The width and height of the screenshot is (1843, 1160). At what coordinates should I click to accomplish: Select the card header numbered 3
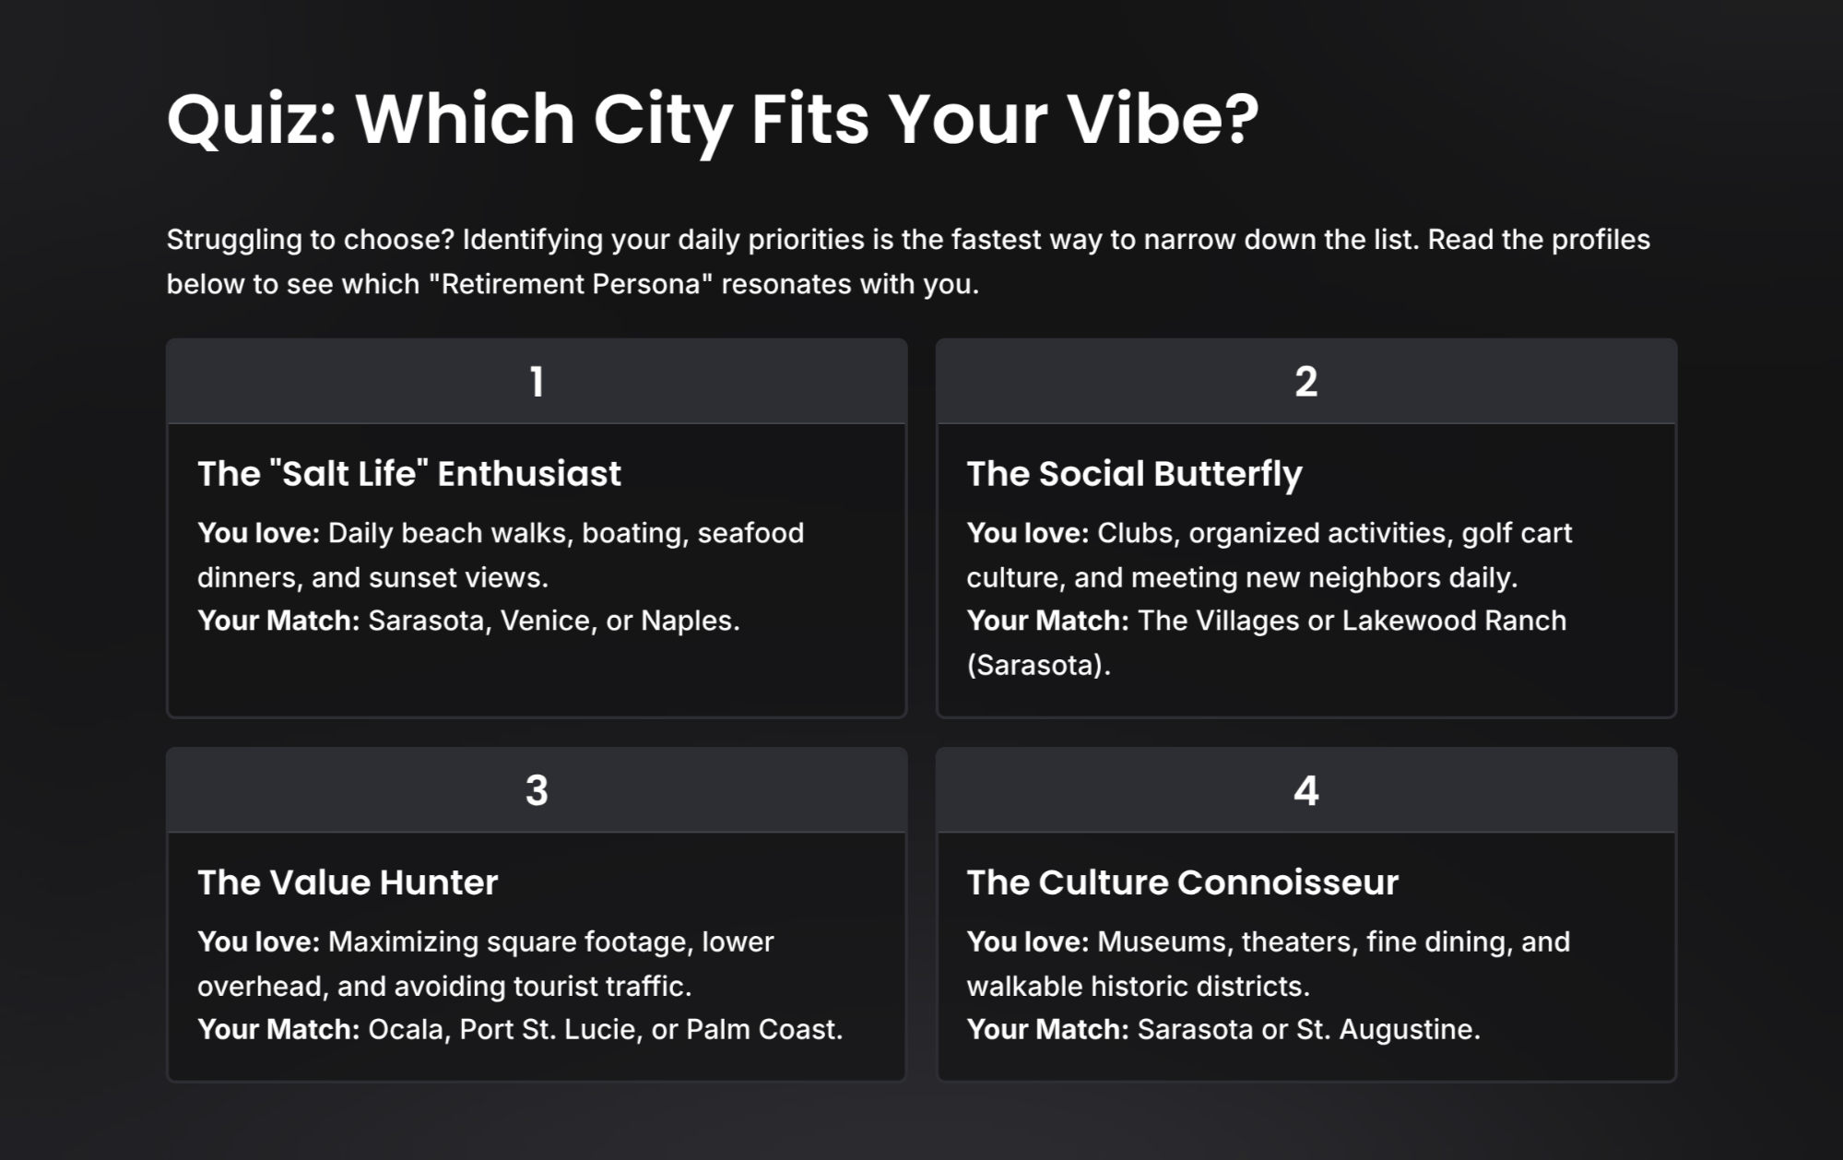[537, 790]
